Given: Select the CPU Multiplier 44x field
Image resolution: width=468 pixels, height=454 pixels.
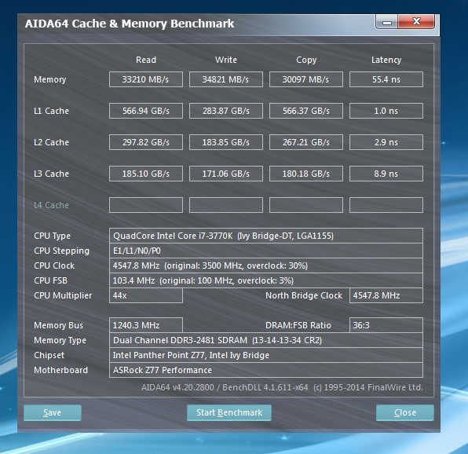Looking at the screenshot, I should pyautogui.click(x=145, y=295).
